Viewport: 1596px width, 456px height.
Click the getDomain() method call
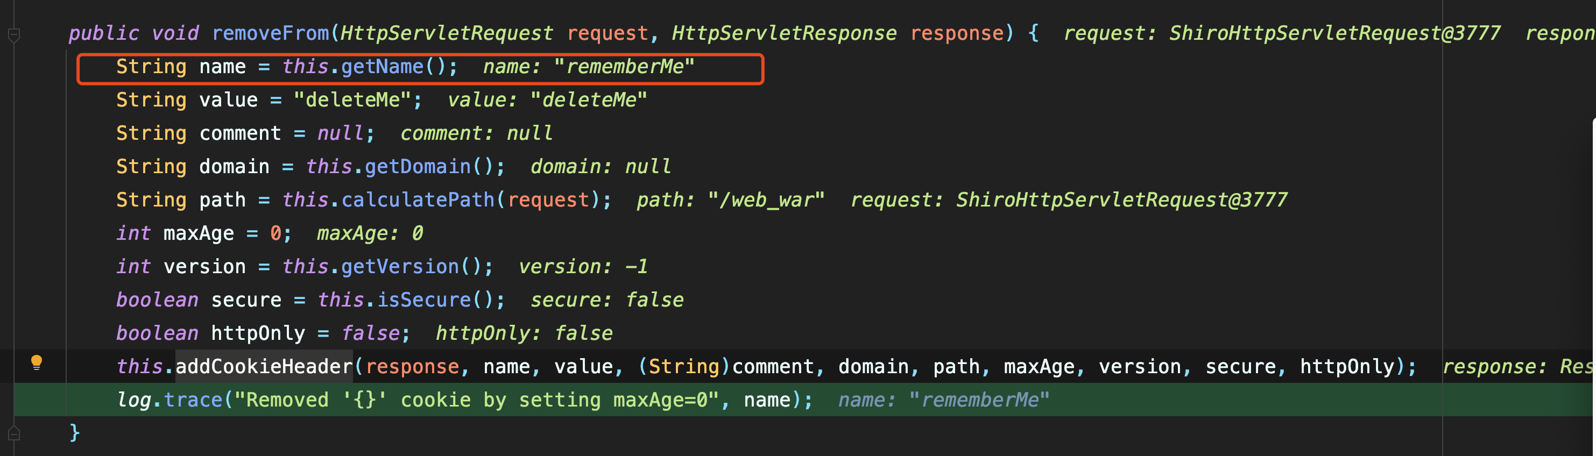point(417,167)
